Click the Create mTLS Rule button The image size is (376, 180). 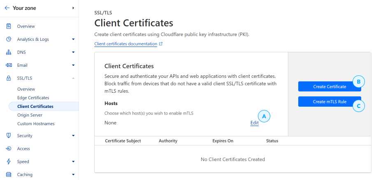click(x=330, y=101)
